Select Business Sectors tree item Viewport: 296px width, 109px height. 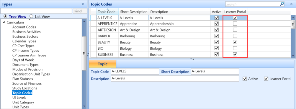(x=25, y=36)
